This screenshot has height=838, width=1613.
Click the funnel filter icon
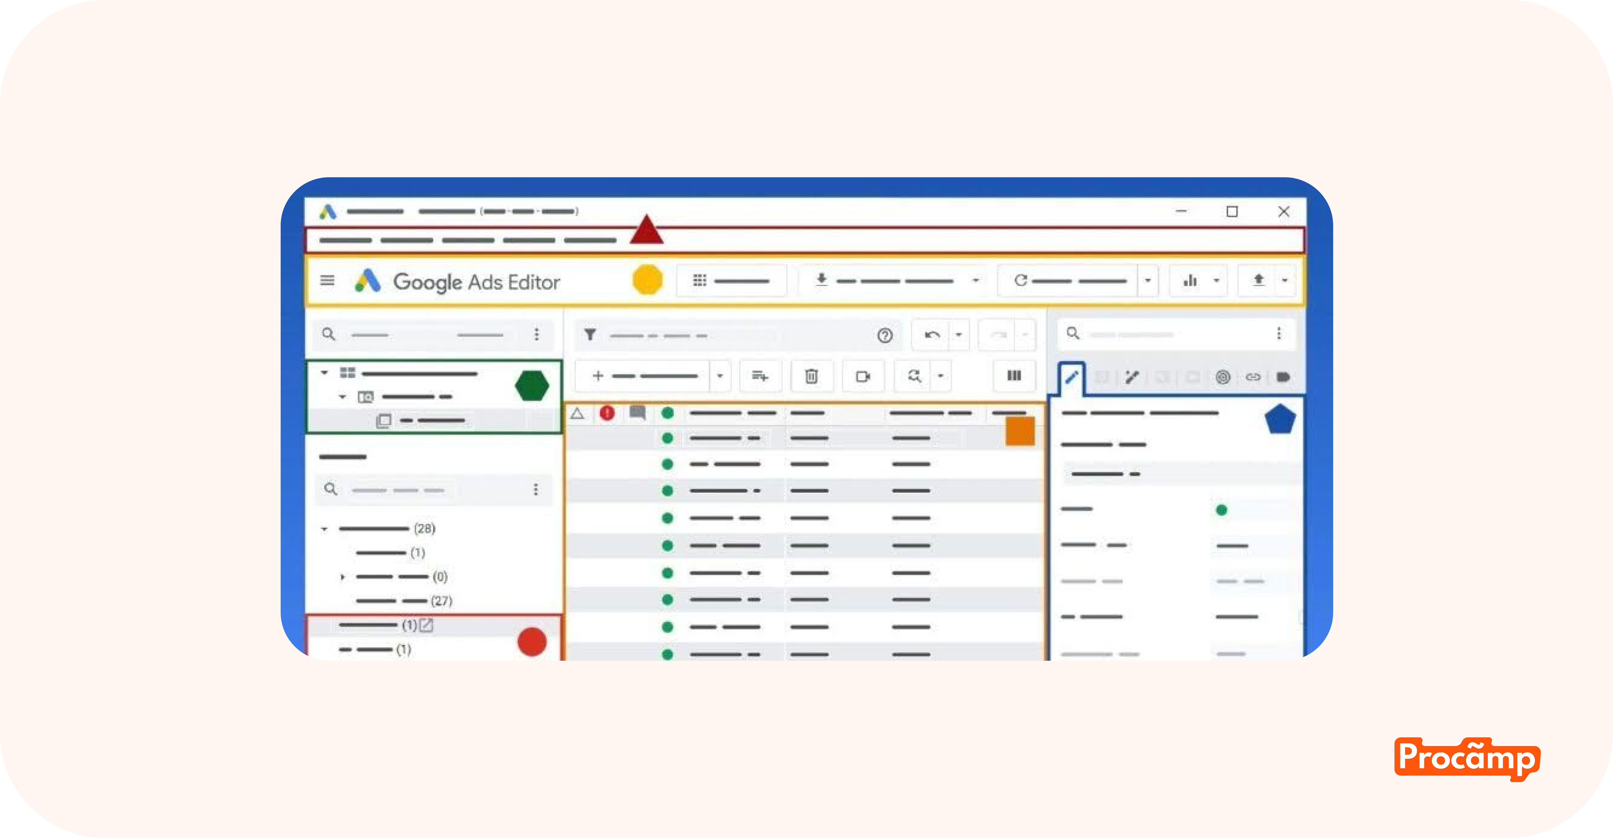pyautogui.click(x=590, y=335)
